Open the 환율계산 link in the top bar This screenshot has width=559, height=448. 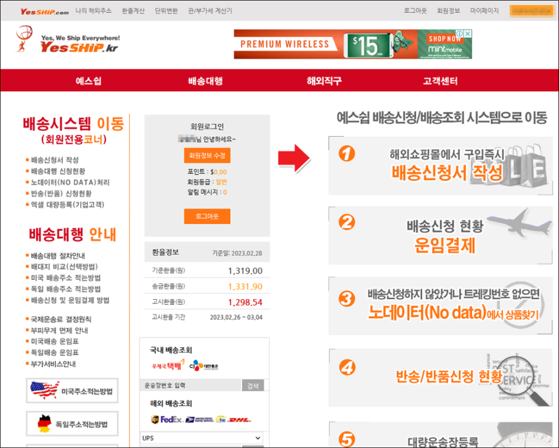point(134,11)
